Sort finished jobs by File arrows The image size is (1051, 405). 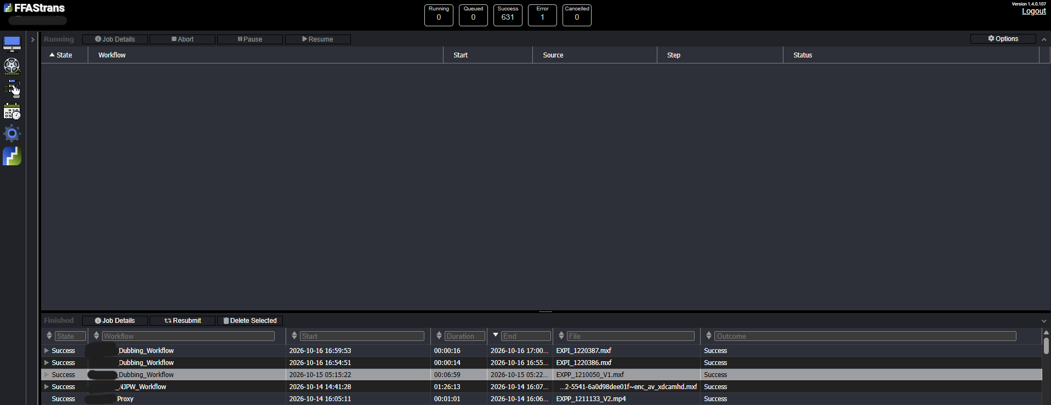[x=561, y=335]
